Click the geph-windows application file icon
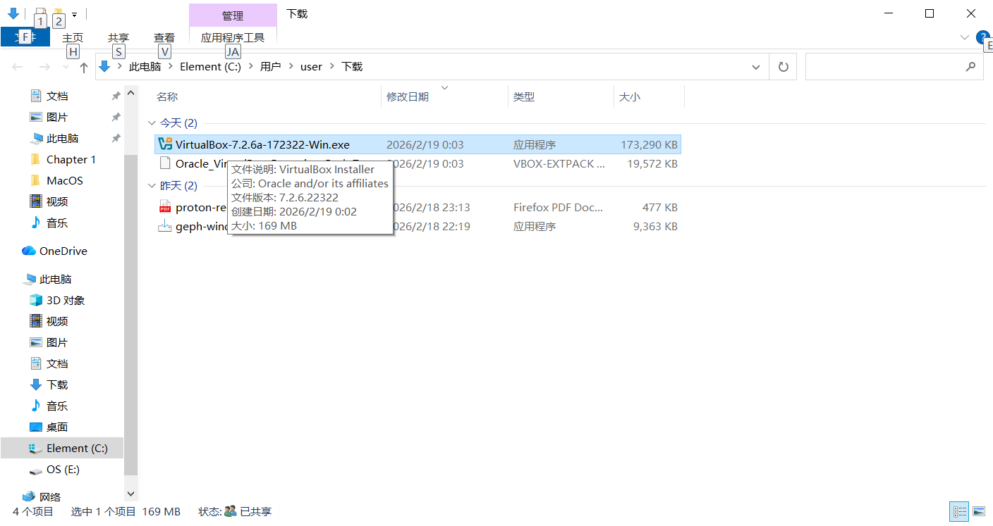The image size is (993, 526). 165,226
